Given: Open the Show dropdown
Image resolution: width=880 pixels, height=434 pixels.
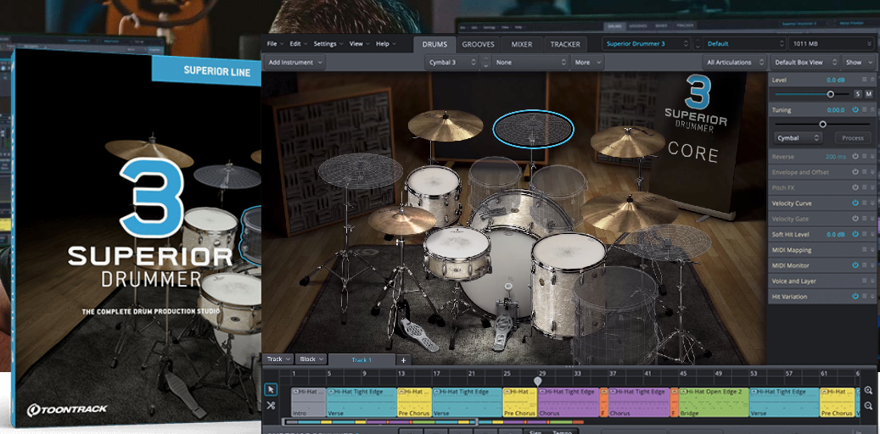Looking at the screenshot, I should point(858,62).
